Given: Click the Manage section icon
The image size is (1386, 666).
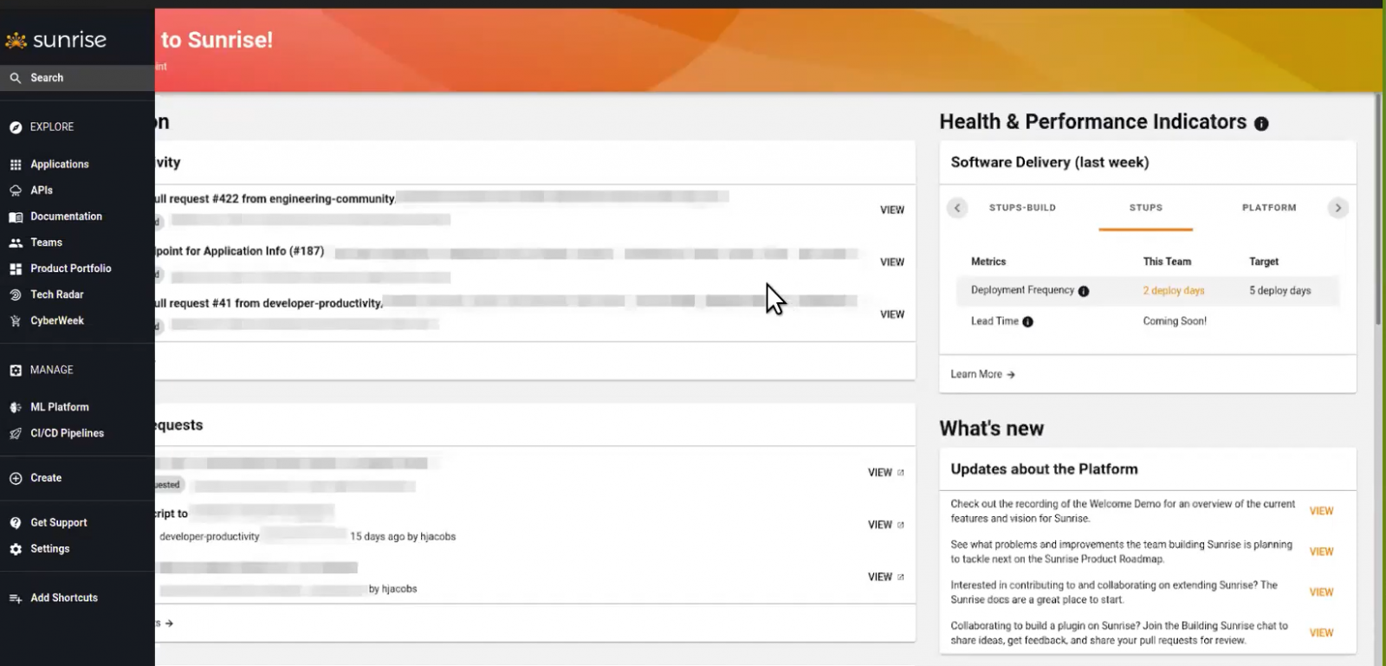Looking at the screenshot, I should tap(16, 371).
